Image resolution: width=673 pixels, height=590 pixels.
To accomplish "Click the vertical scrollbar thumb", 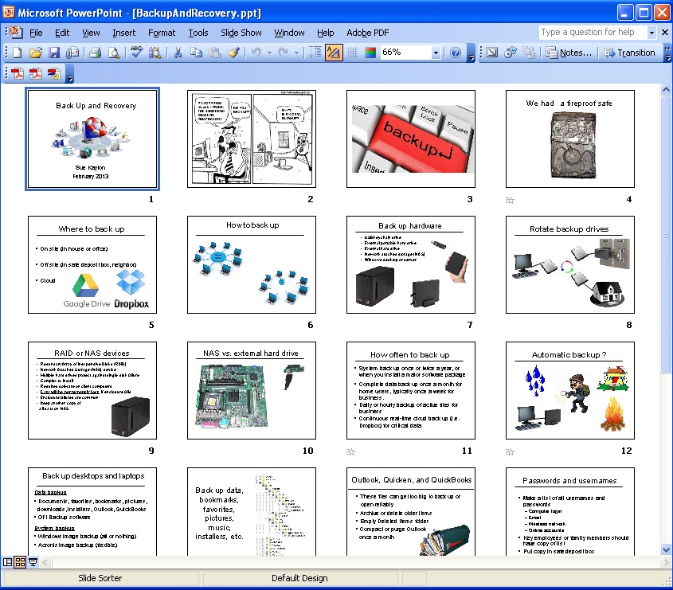I will click(x=666, y=234).
